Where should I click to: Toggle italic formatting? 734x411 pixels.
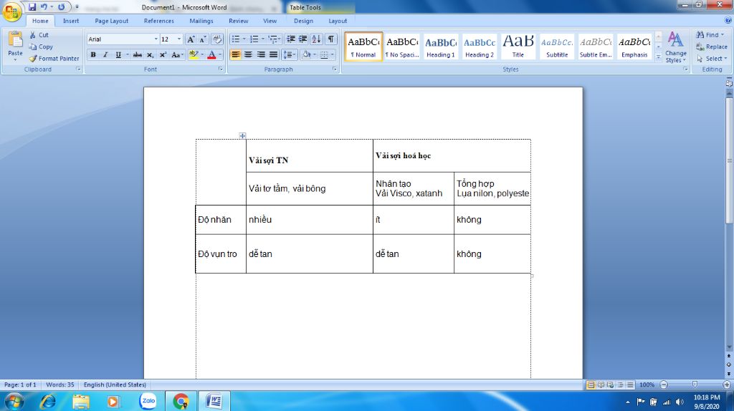pos(105,54)
